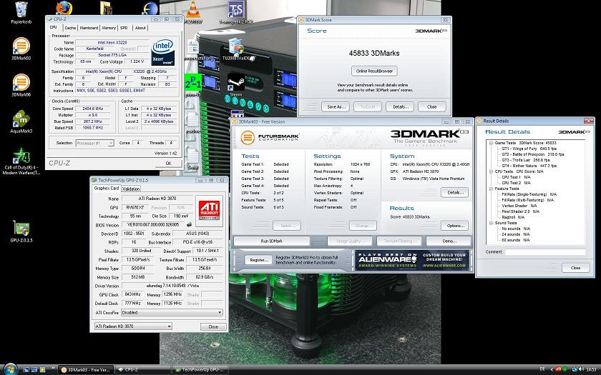Click the Windows Start orb

click(11, 369)
